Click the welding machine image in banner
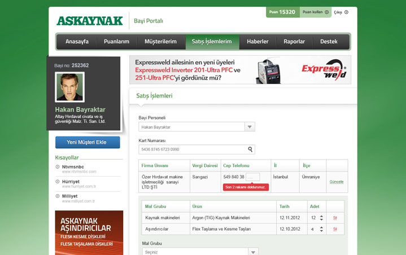 (268, 71)
